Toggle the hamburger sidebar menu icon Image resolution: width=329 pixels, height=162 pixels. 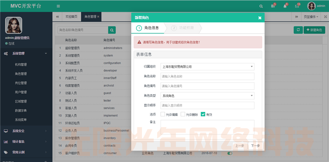[58, 6]
